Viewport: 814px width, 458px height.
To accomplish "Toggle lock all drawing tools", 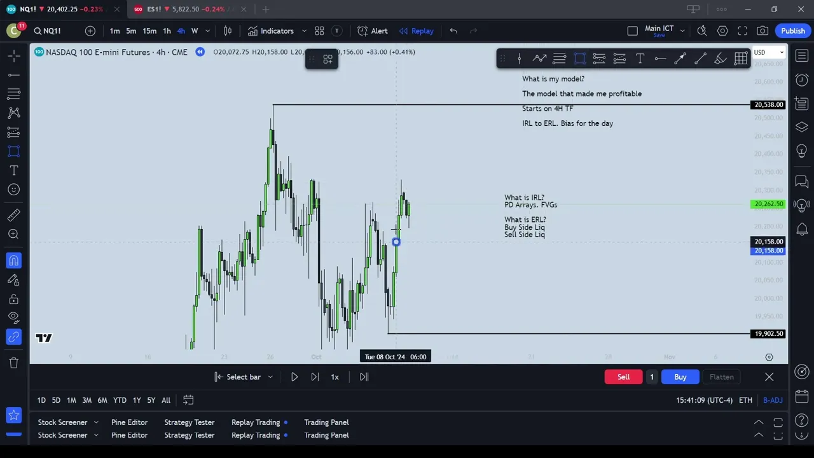I will tap(13, 298).
